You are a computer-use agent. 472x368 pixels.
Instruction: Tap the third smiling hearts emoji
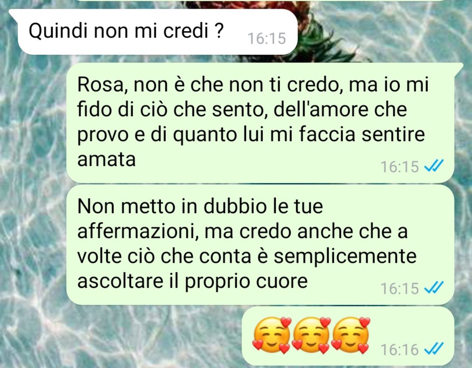click(x=350, y=335)
